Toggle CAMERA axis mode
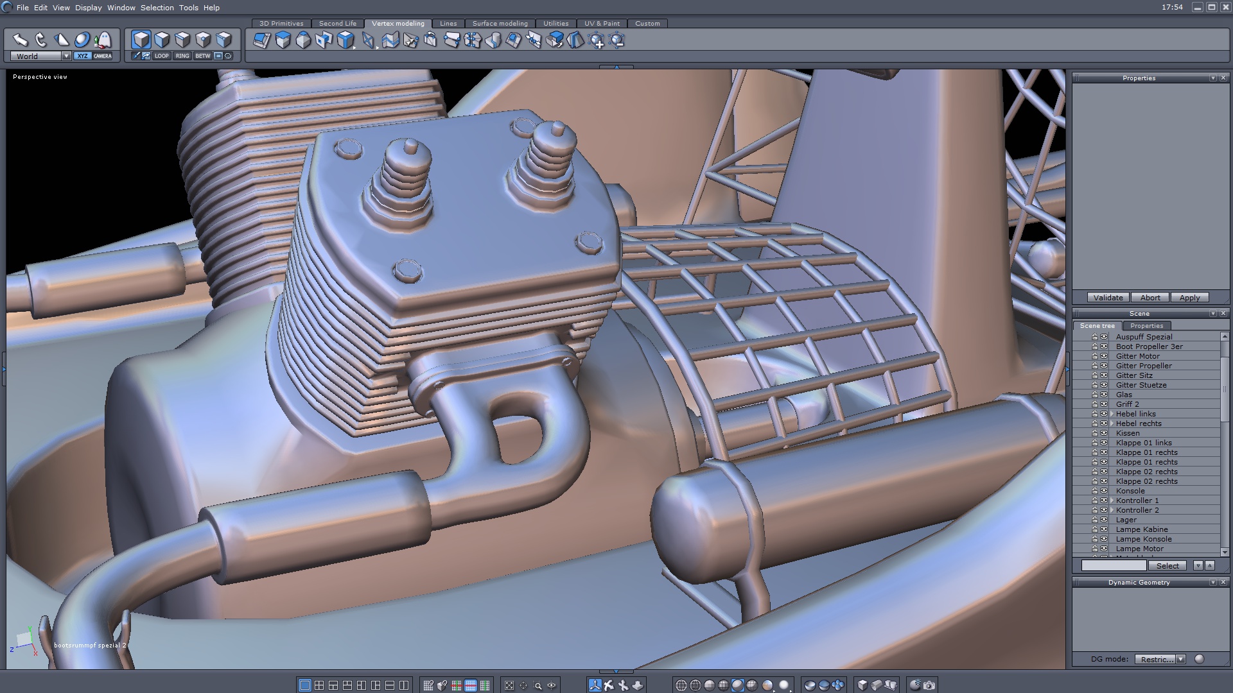Image resolution: width=1233 pixels, height=693 pixels. click(x=103, y=56)
